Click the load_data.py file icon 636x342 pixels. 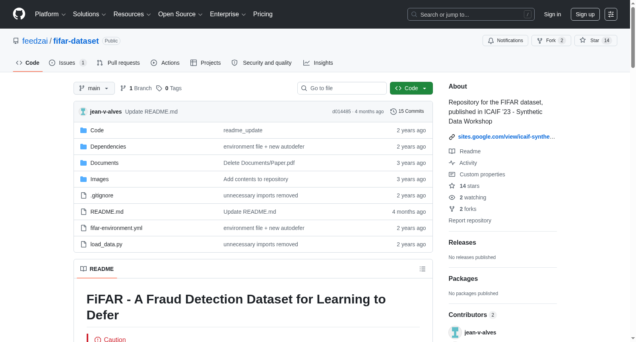point(83,244)
